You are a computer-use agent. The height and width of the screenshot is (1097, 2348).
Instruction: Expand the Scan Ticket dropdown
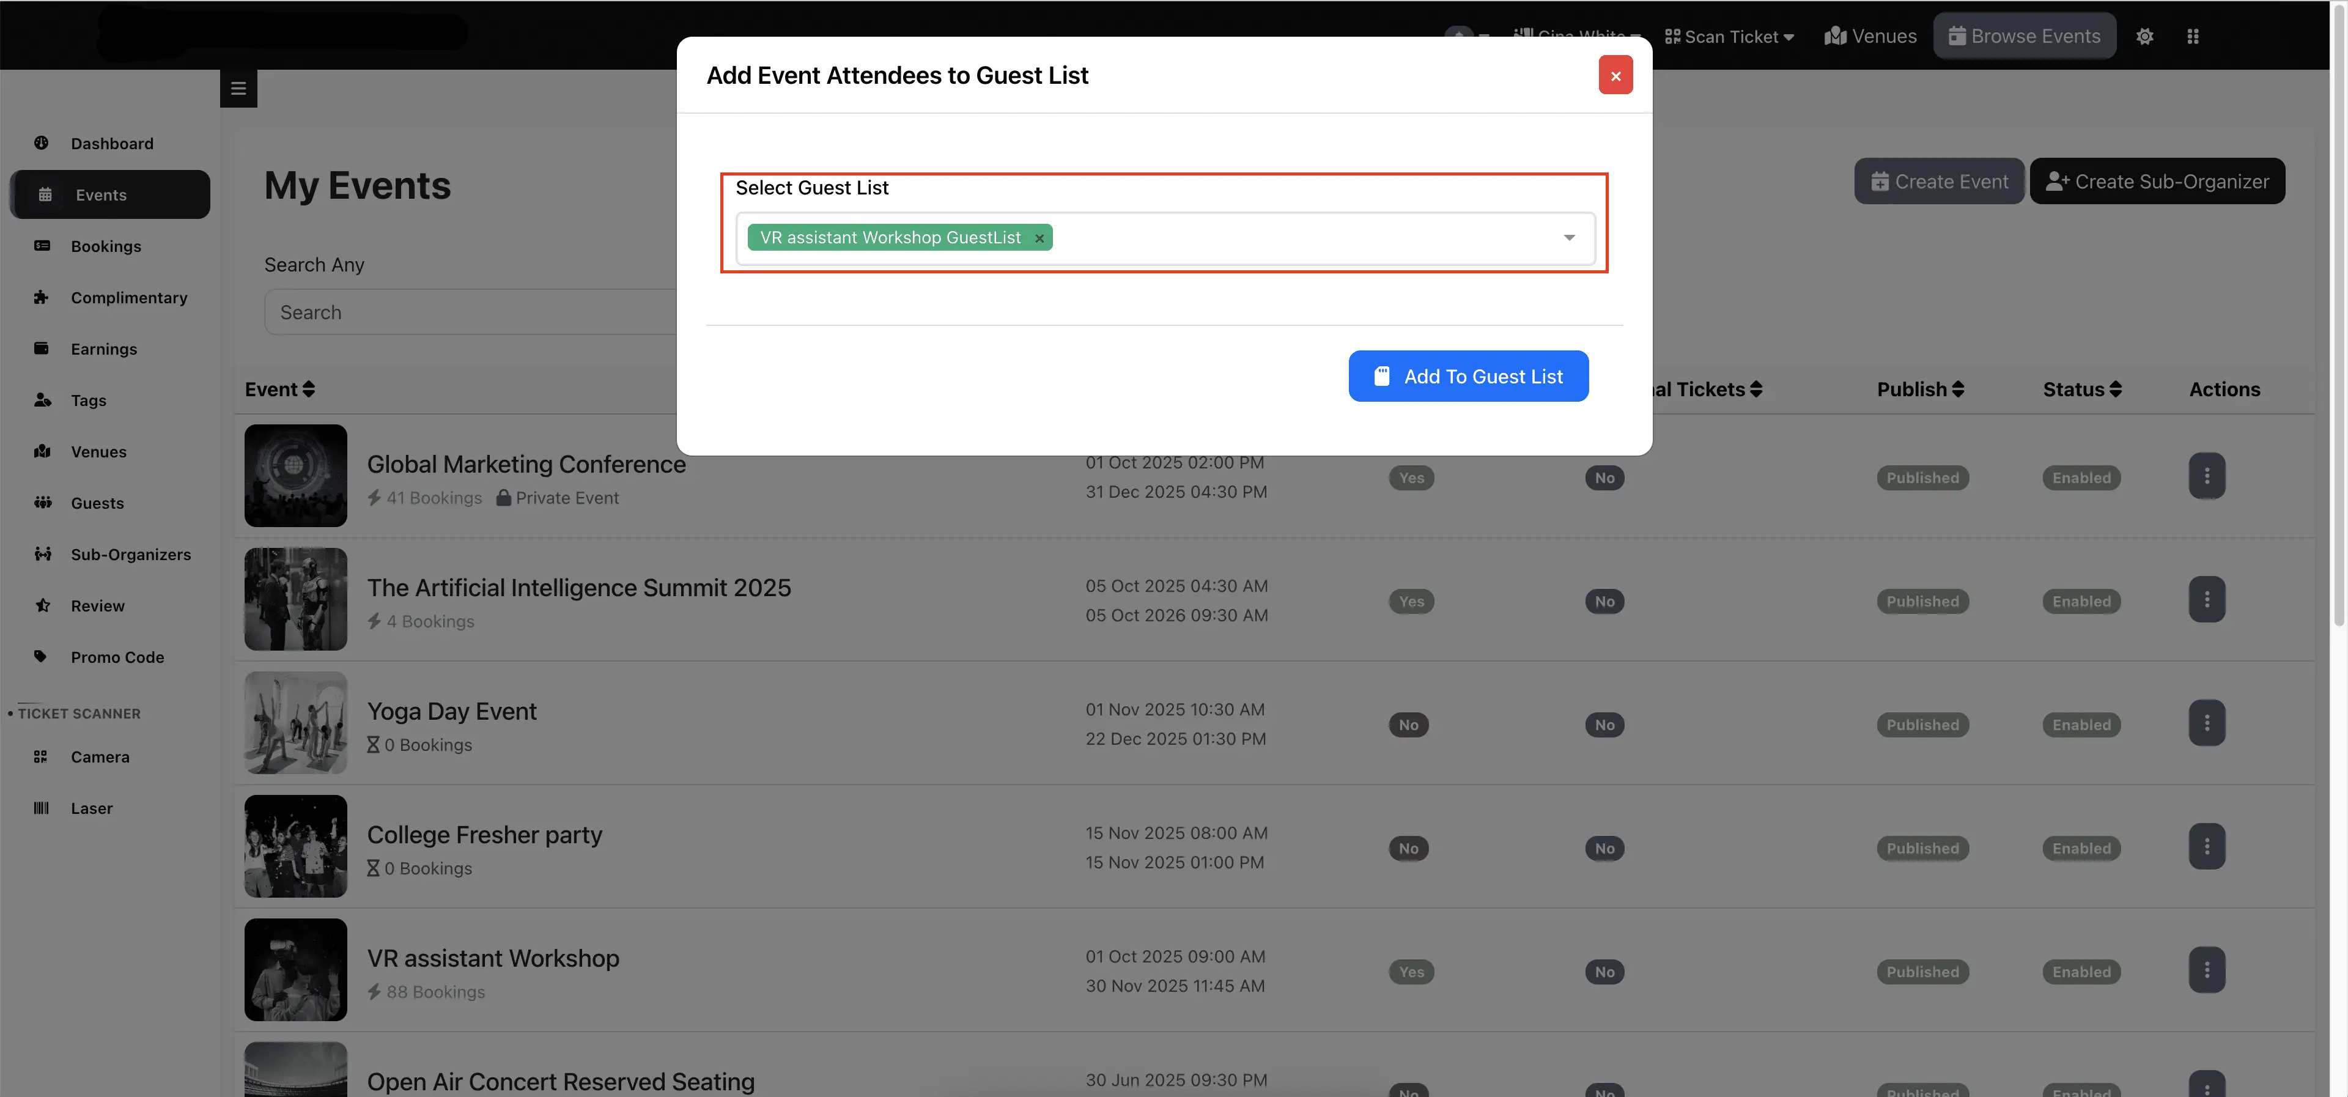coord(1729,35)
